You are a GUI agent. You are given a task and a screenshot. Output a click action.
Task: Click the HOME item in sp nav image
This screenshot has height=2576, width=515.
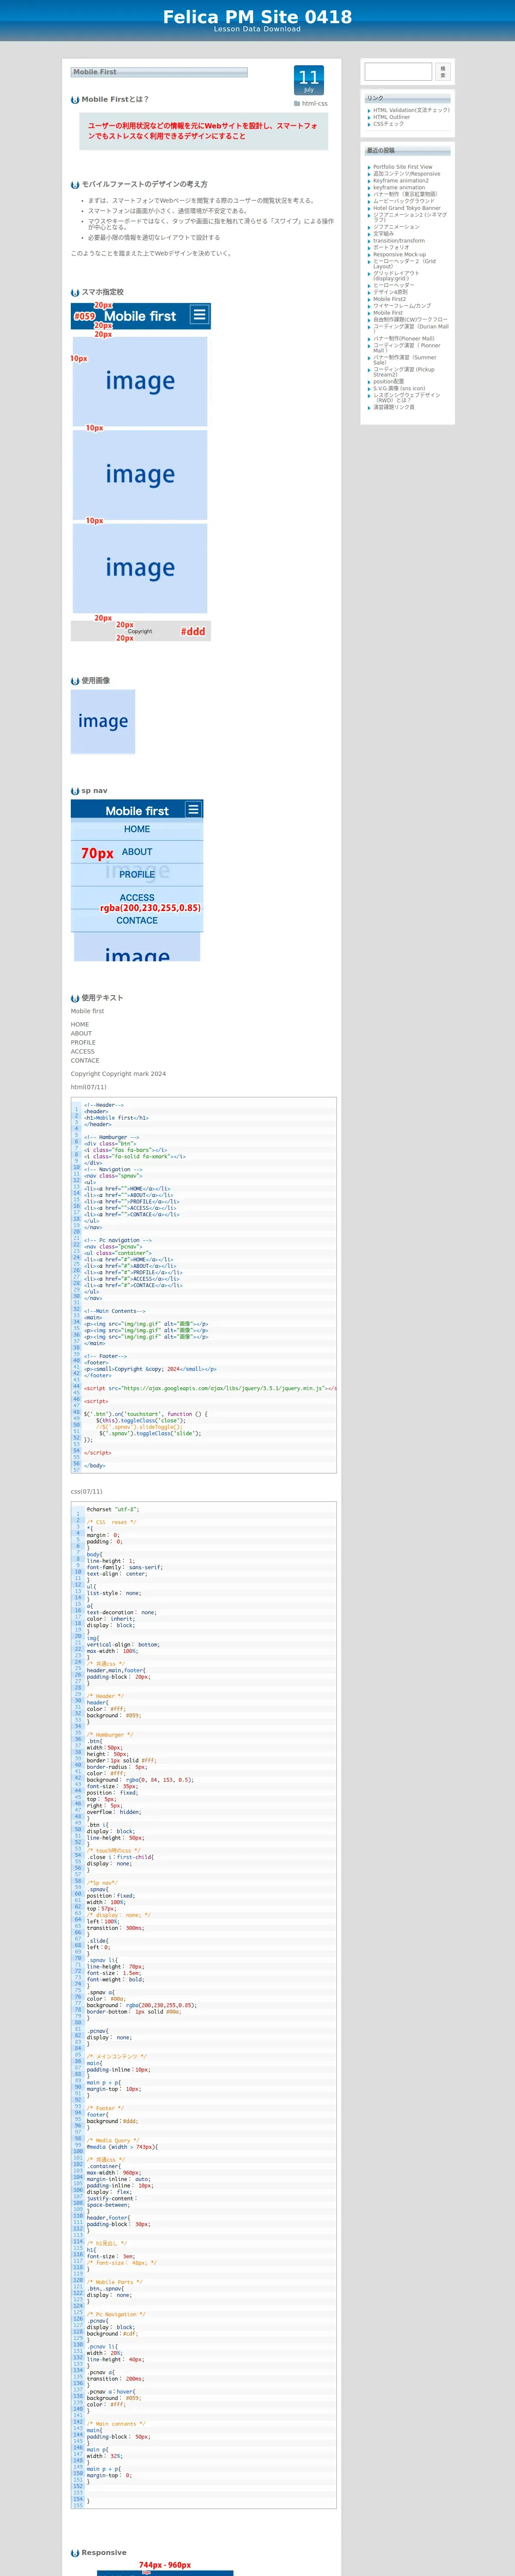pyautogui.click(x=137, y=829)
